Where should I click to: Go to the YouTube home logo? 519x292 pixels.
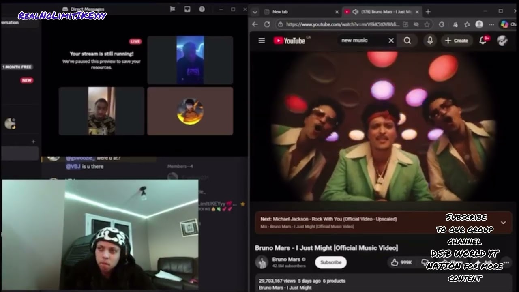(x=290, y=41)
